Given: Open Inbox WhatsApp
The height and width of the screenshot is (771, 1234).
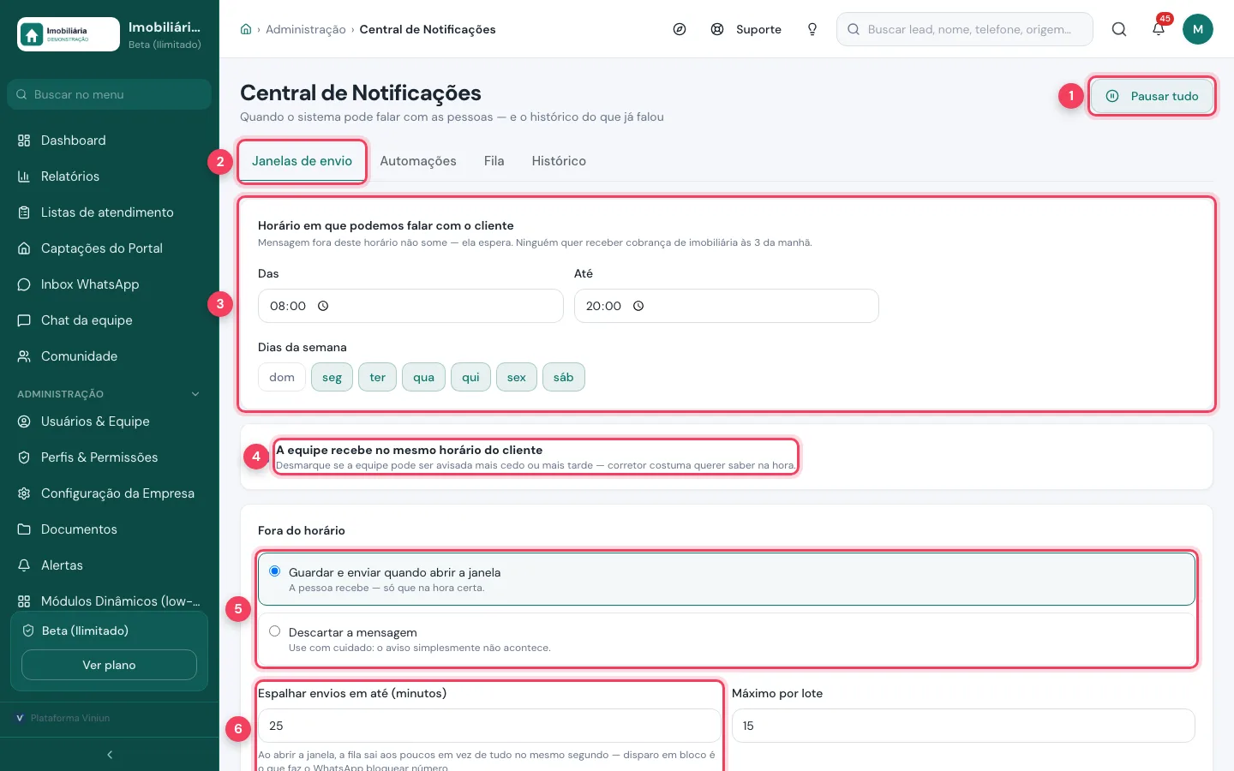Looking at the screenshot, I should pyautogui.click(x=110, y=284).
